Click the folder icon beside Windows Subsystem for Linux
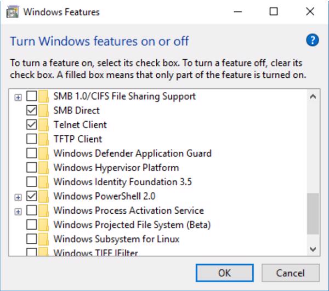This screenshot has width=329, height=291. tap(45, 239)
